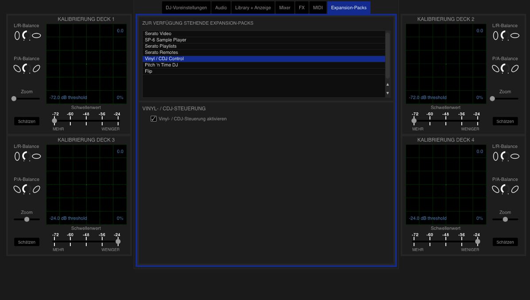Click the Deck 3 Zoom slider handle

point(27,219)
